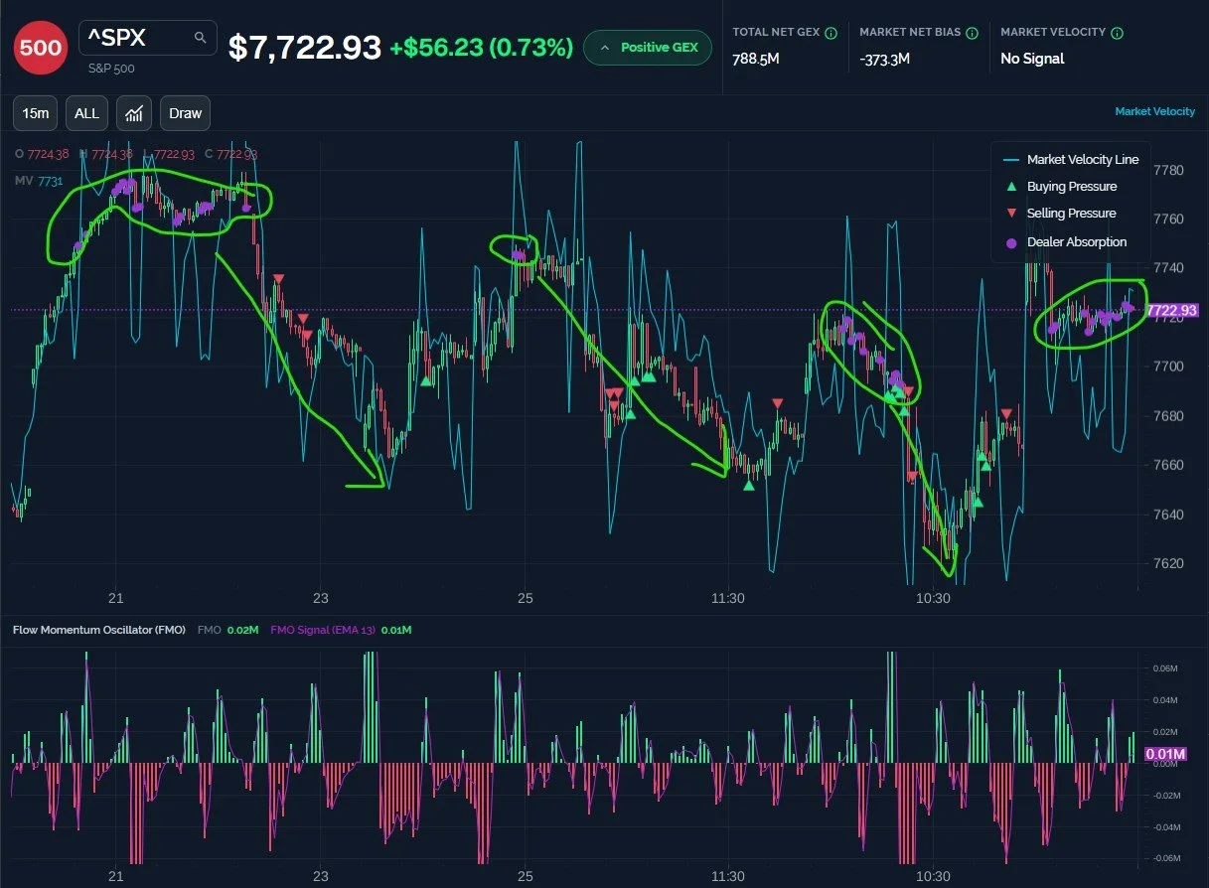Click the -373.3M Market Net Bias value
This screenshot has width=1209, height=888.
[x=885, y=59]
